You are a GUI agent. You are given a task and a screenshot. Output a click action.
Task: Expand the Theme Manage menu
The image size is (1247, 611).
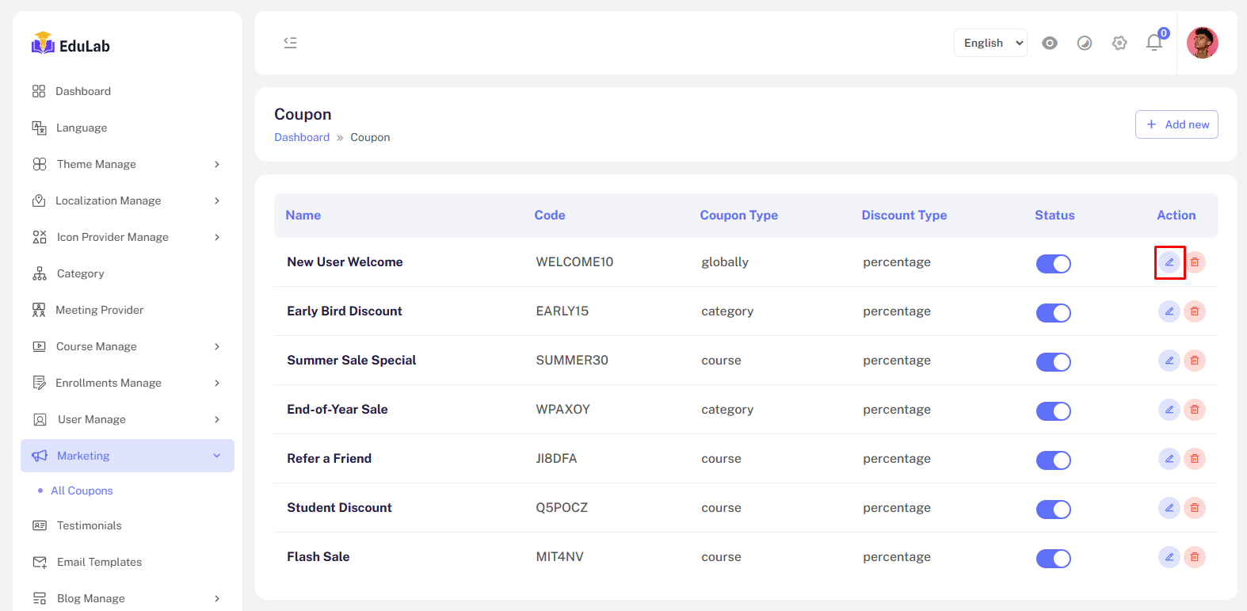point(127,164)
